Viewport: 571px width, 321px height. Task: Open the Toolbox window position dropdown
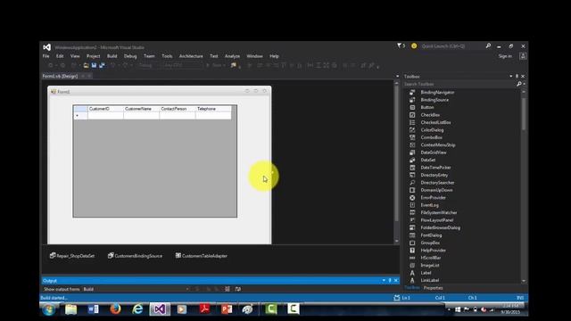511,76
